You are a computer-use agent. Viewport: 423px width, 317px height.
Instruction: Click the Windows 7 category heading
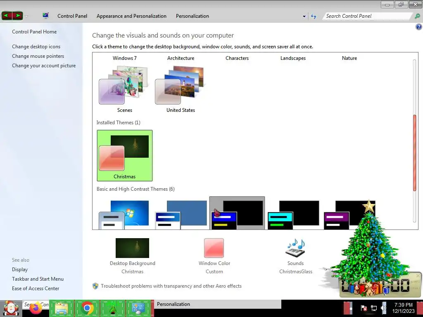(125, 58)
